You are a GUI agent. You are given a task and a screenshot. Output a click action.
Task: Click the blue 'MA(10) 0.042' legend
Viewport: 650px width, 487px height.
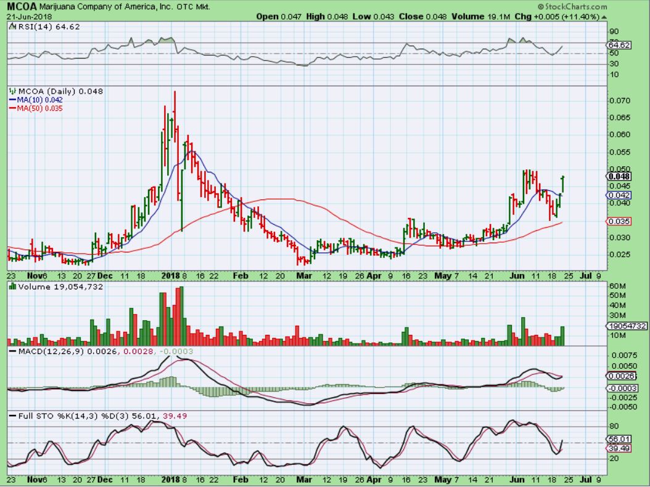[x=36, y=100]
